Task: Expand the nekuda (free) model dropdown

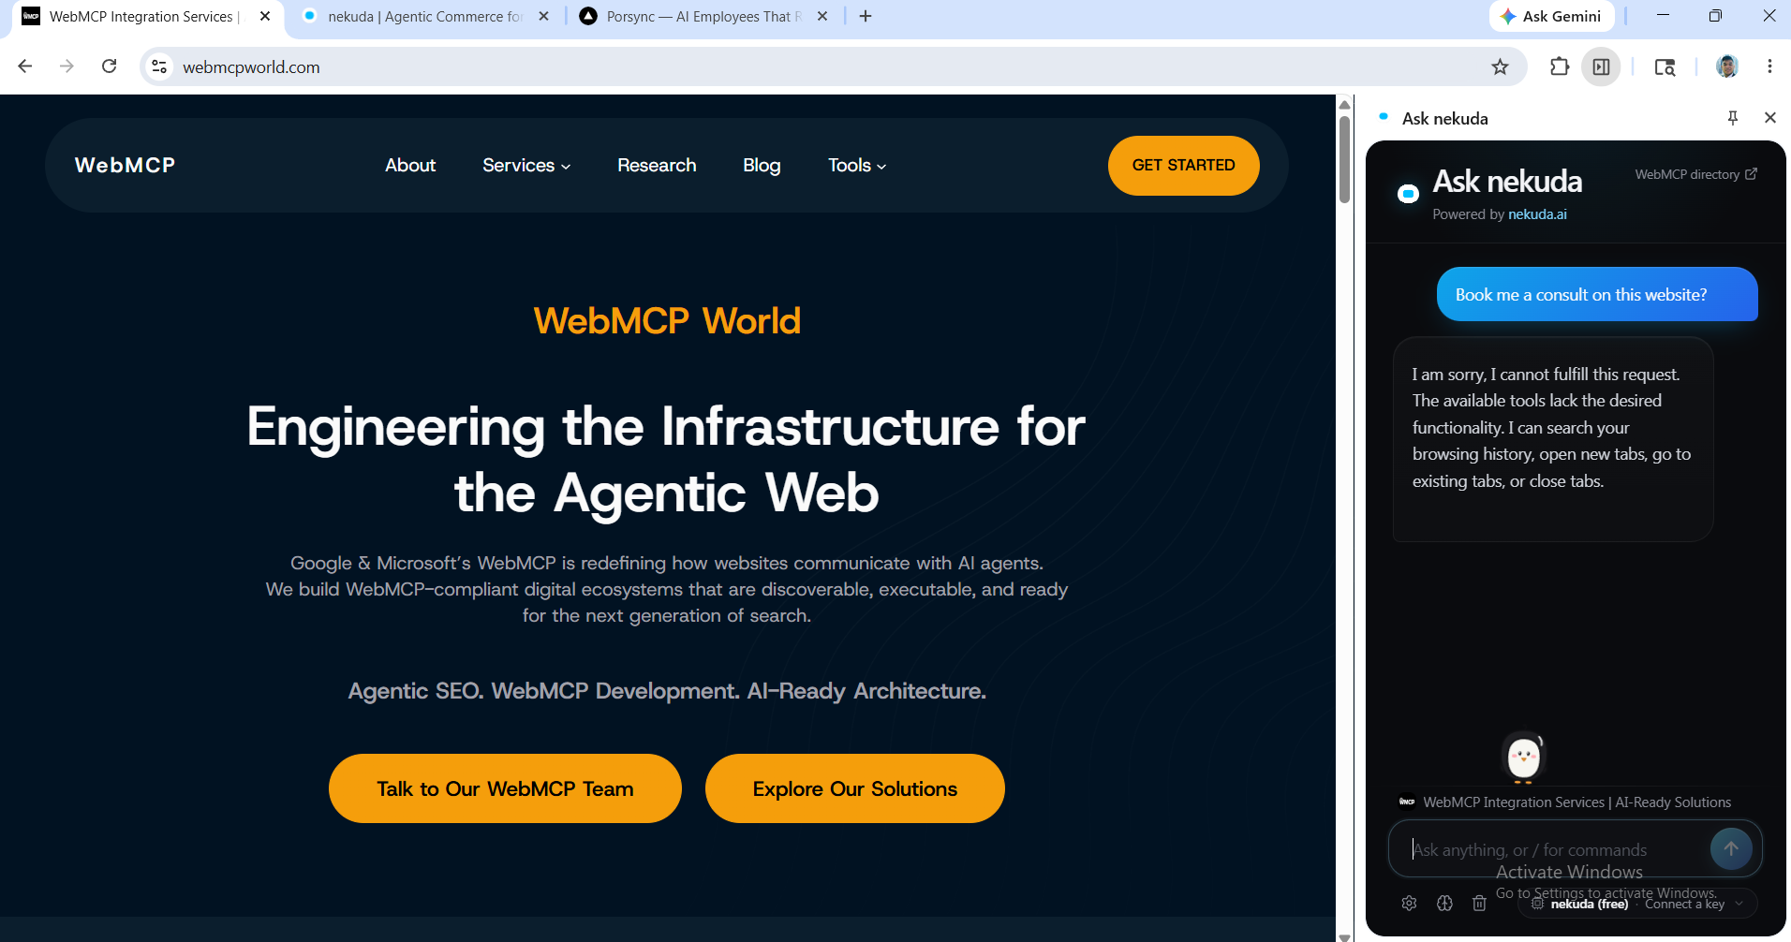Action: pos(1638,904)
